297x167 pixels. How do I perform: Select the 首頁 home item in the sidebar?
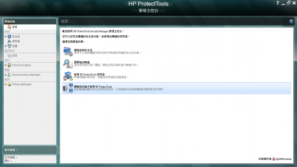30,27
